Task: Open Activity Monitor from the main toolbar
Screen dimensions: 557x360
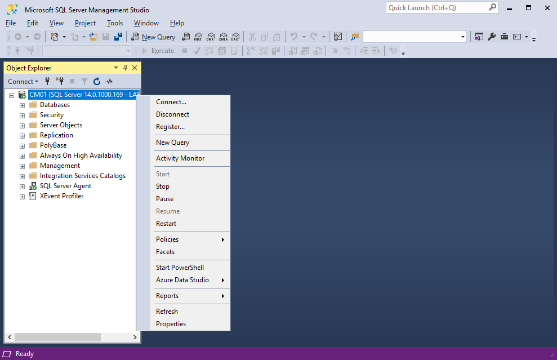Action: click(337, 37)
